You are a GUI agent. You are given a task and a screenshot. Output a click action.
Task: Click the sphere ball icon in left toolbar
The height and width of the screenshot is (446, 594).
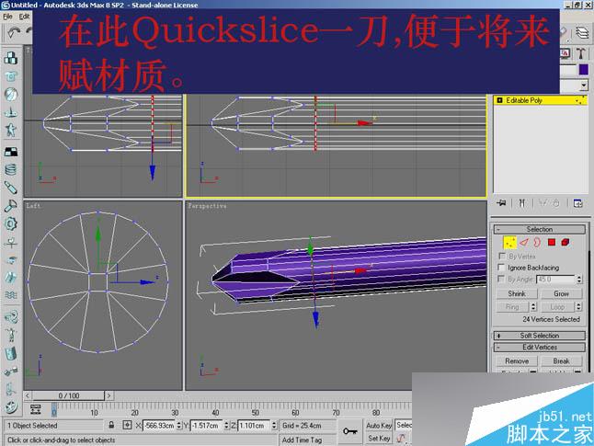[11, 94]
